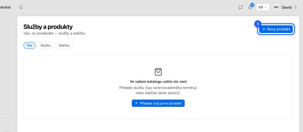
Task: Click the DN avatar circle
Action: pyautogui.click(x=276, y=7)
